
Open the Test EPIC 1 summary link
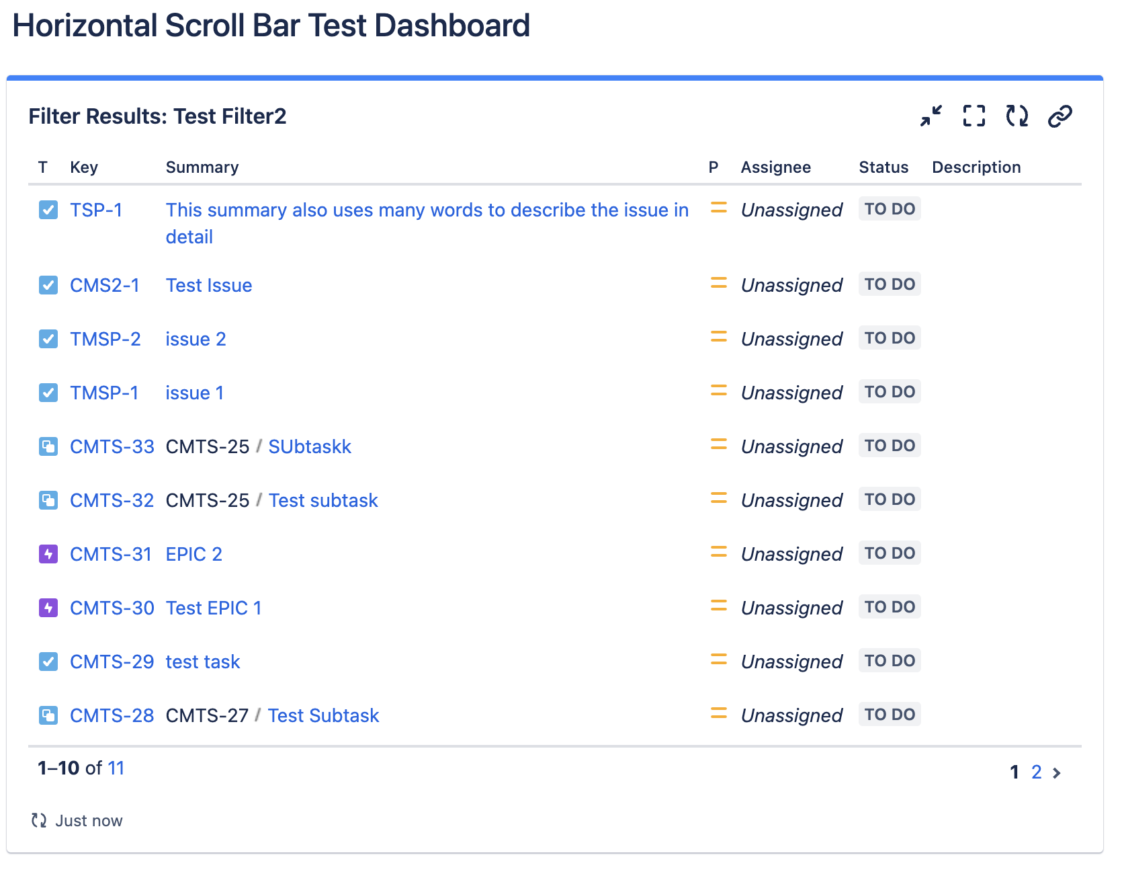(x=214, y=608)
